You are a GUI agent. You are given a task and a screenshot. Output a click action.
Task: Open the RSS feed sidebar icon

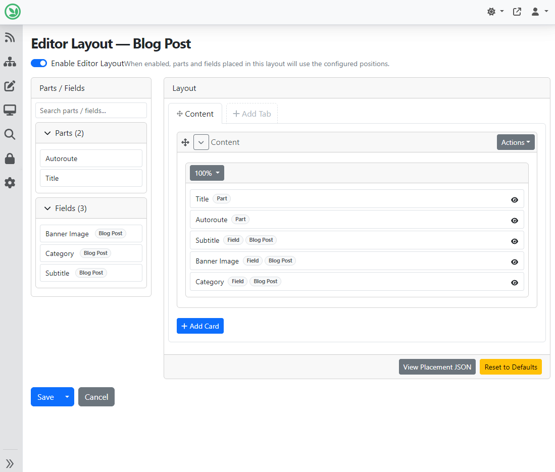[10, 37]
